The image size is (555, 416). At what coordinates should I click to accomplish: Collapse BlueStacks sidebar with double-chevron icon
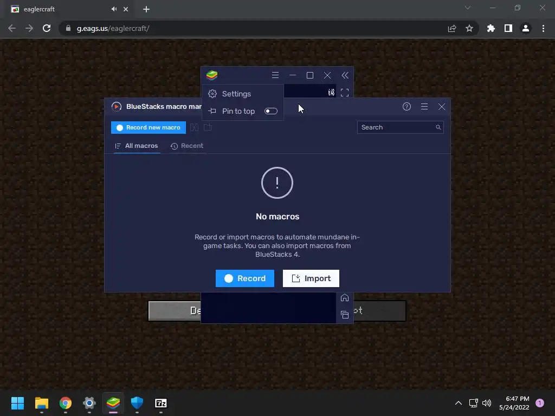pos(345,75)
